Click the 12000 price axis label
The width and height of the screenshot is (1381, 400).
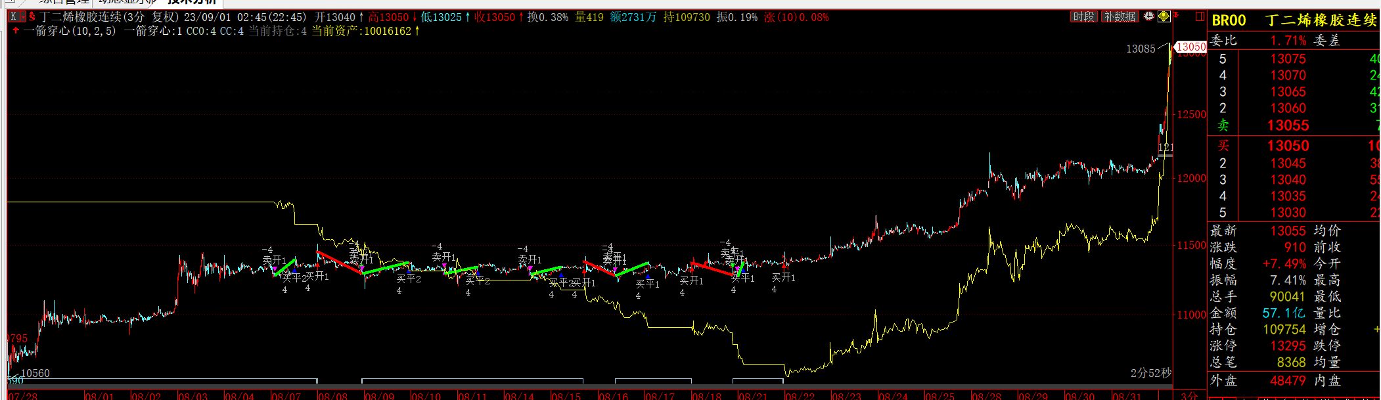(1191, 178)
